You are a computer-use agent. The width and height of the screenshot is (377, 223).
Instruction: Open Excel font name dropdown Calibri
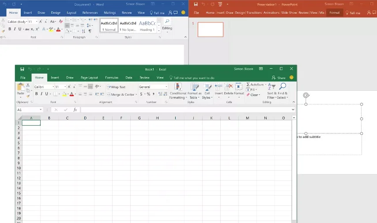[x=53, y=87]
